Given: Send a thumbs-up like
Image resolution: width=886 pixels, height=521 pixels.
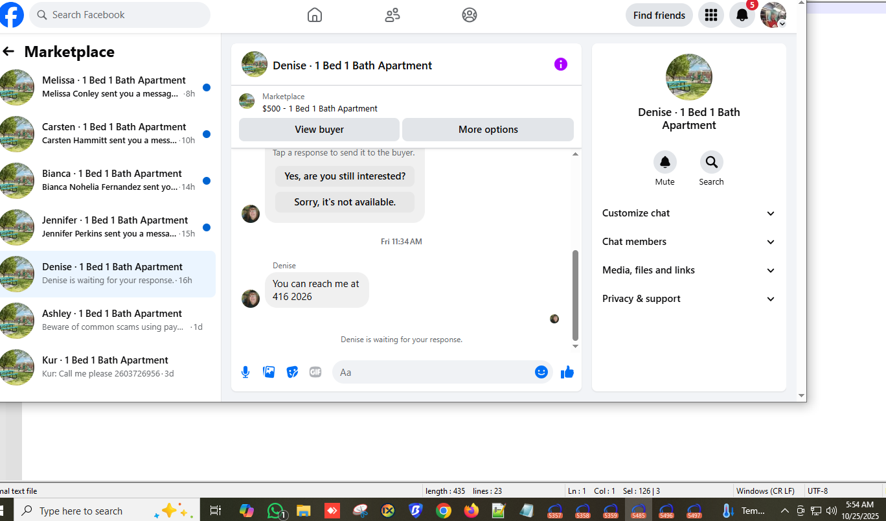Looking at the screenshot, I should pyautogui.click(x=567, y=372).
